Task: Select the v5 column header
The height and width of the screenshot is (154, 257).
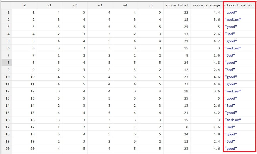Action: tap(150, 5)
